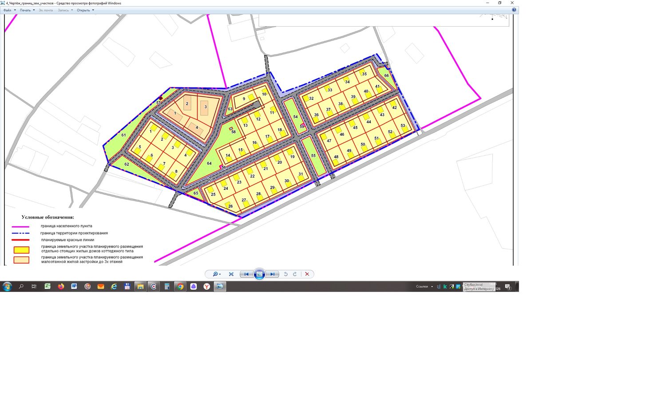666x414 pixels.
Task: Open the Открыть dropdown menu
Action: click(85, 10)
